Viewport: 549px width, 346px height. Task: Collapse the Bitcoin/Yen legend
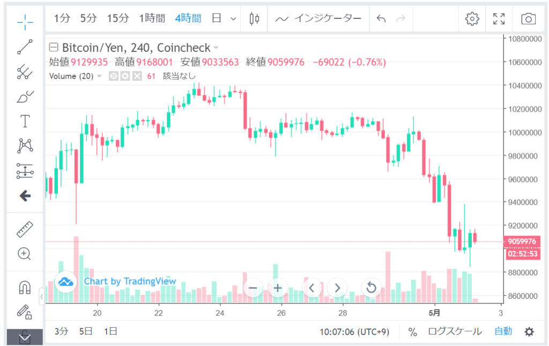(53, 48)
